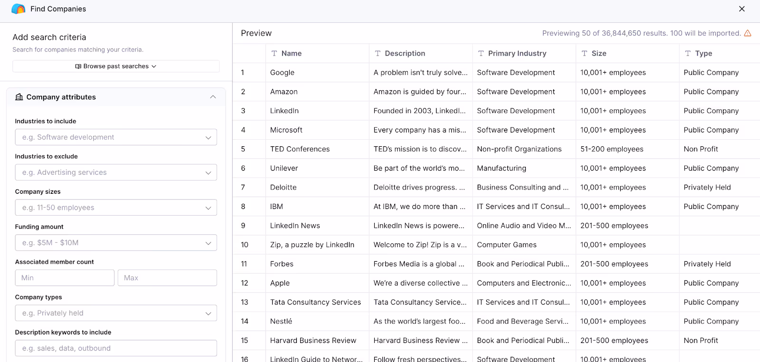
Task: Select the Amazon company name cell
Action: coord(317,92)
